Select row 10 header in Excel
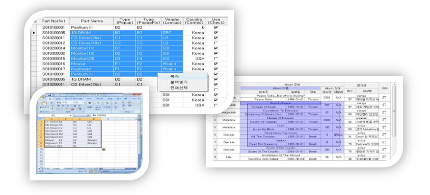 coord(41,149)
